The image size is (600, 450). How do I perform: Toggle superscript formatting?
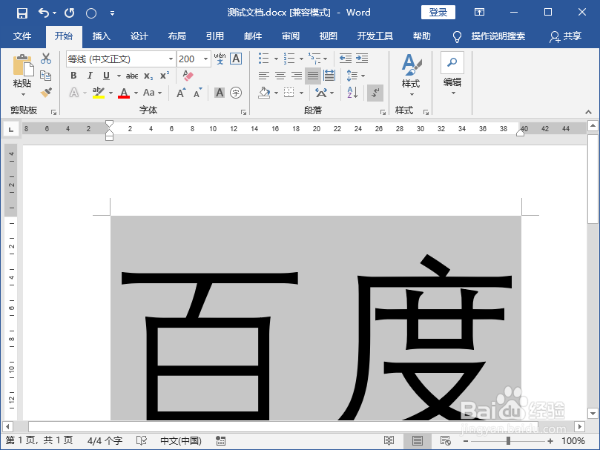click(x=165, y=76)
